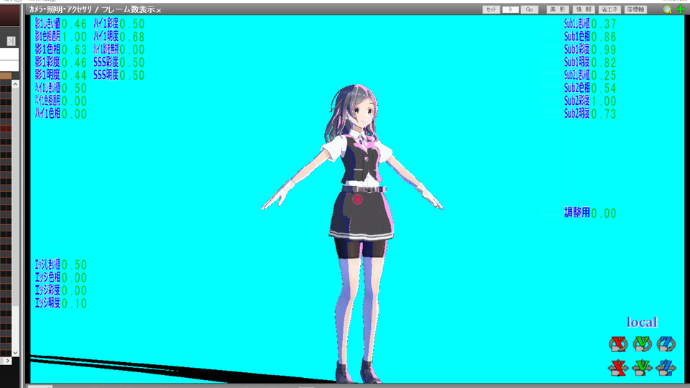The height and width of the screenshot is (388, 690).
Task: Click the Sub1明度 value 0.82
Action: click(604, 63)
